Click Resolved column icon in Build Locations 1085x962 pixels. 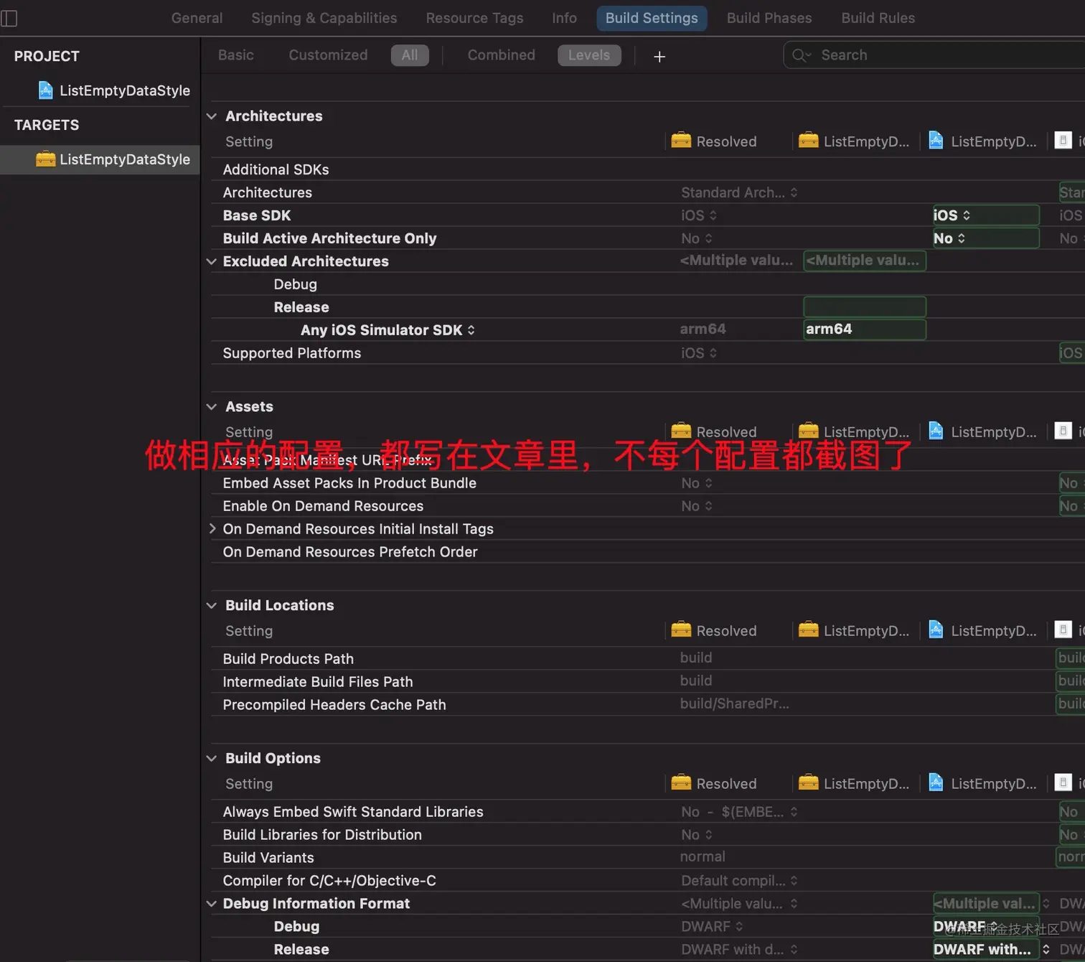click(x=681, y=630)
